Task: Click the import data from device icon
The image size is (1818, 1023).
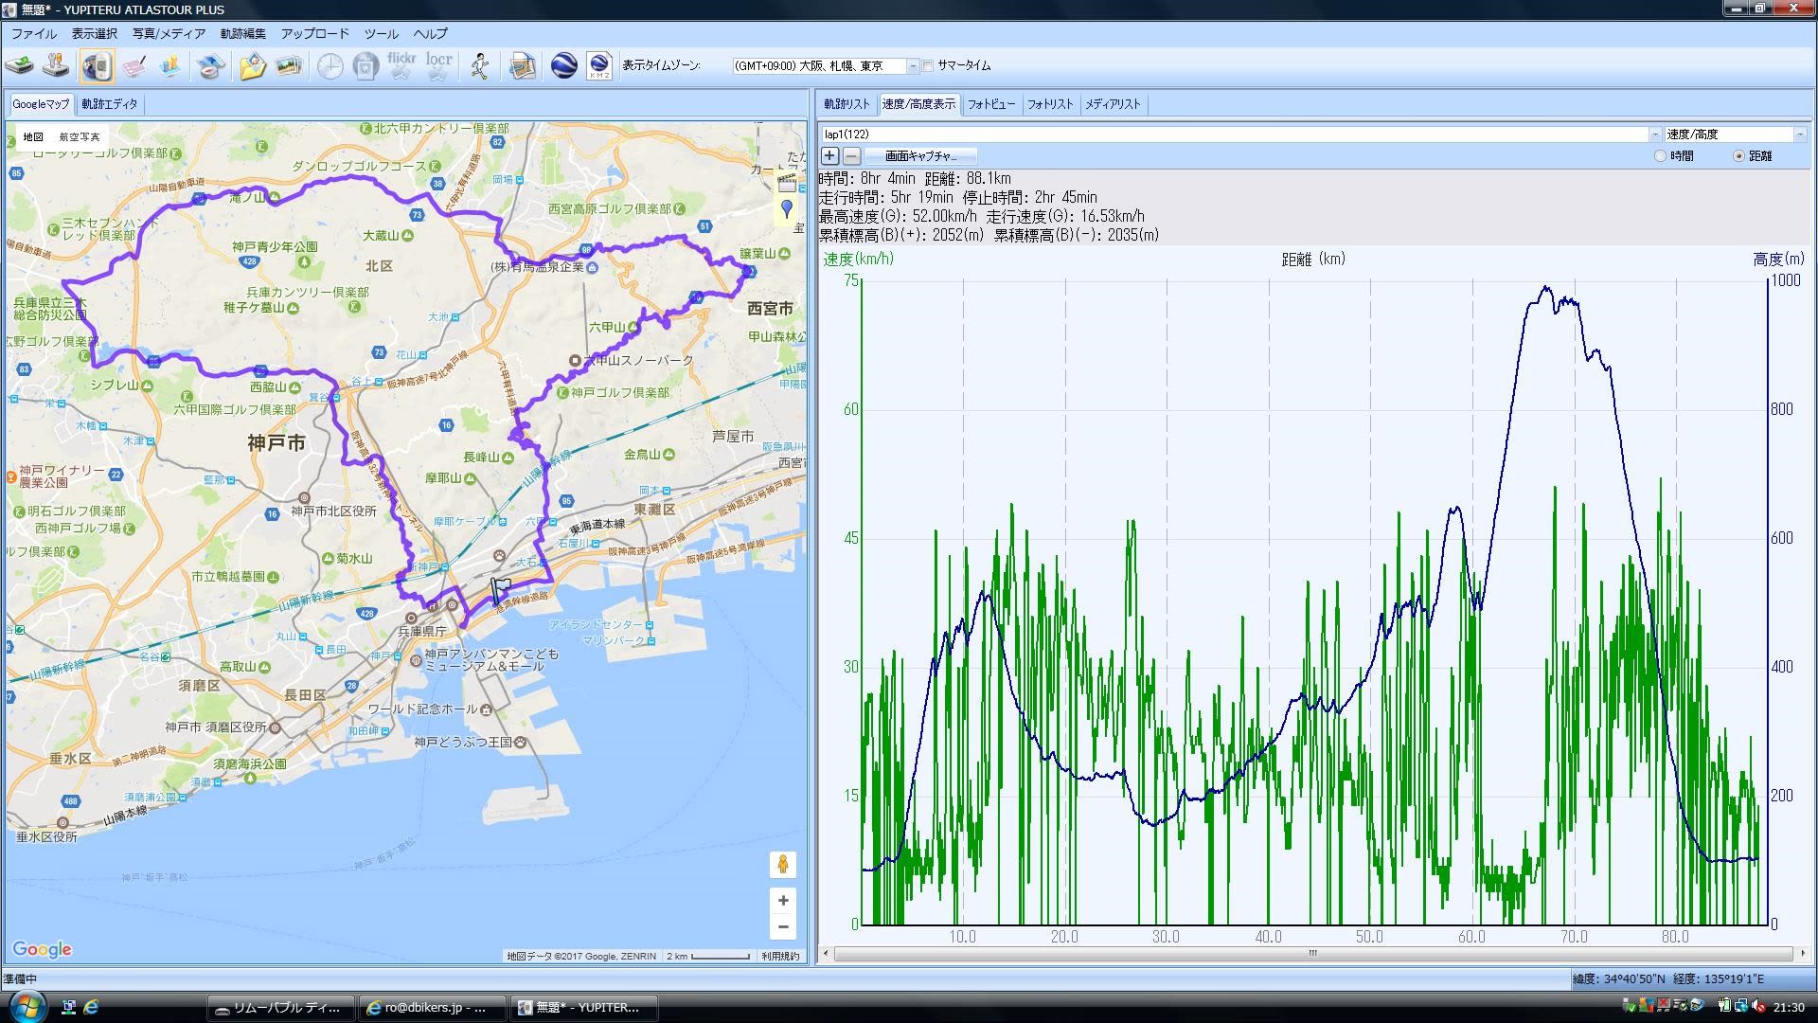Action: coord(20,66)
